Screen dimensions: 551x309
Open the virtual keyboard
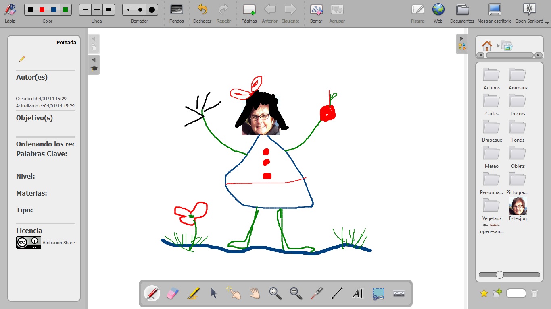click(x=399, y=293)
